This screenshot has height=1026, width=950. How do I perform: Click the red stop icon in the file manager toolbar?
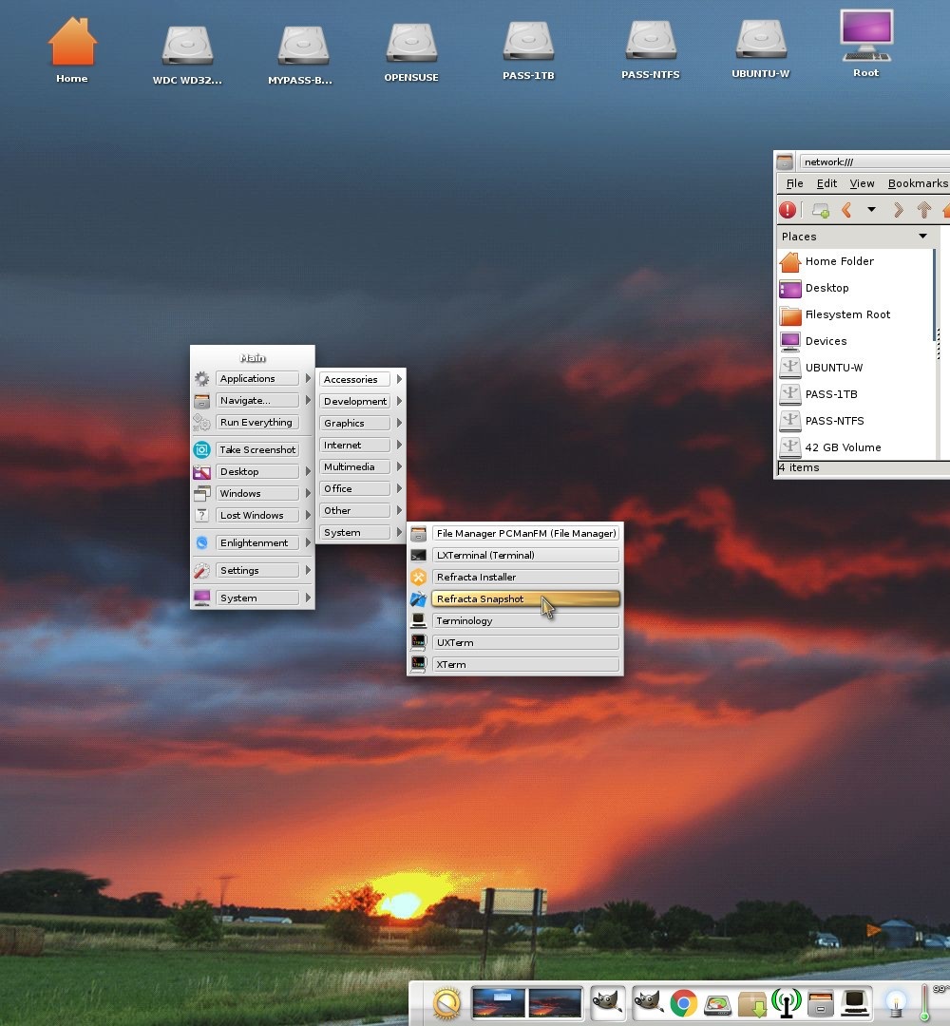tap(788, 210)
